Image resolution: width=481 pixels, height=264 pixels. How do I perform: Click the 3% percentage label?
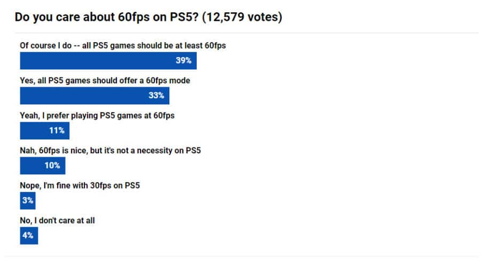coord(28,200)
